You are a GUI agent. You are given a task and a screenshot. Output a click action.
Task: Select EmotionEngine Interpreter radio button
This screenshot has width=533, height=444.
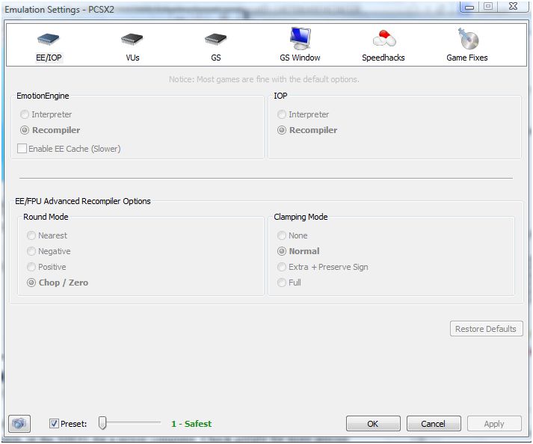pyautogui.click(x=25, y=114)
